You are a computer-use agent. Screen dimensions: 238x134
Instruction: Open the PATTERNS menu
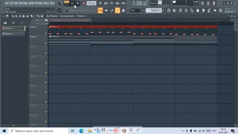(23, 3)
